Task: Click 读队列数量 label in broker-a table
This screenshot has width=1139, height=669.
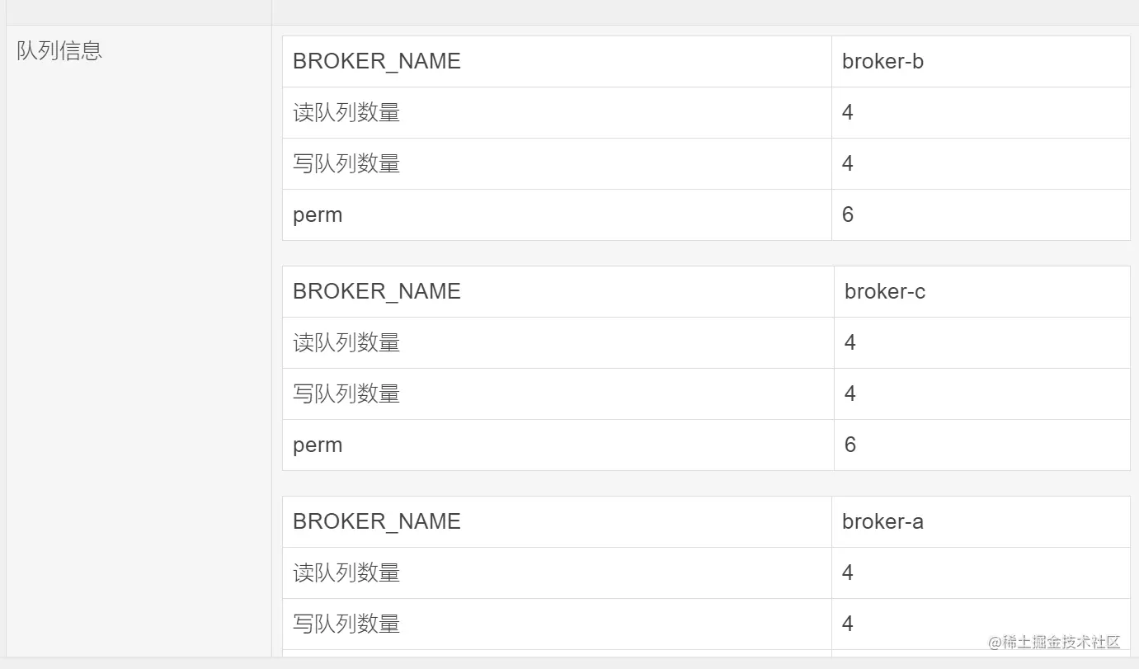Action: click(346, 573)
